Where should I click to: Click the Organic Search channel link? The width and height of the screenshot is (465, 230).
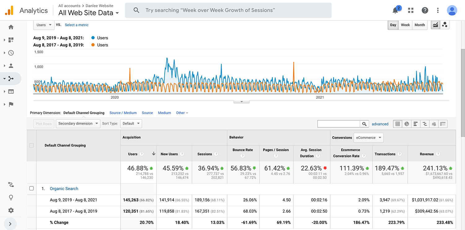(x=64, y=189)
